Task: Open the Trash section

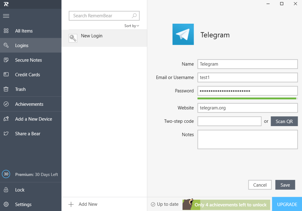Action: [x=30, y=89]
